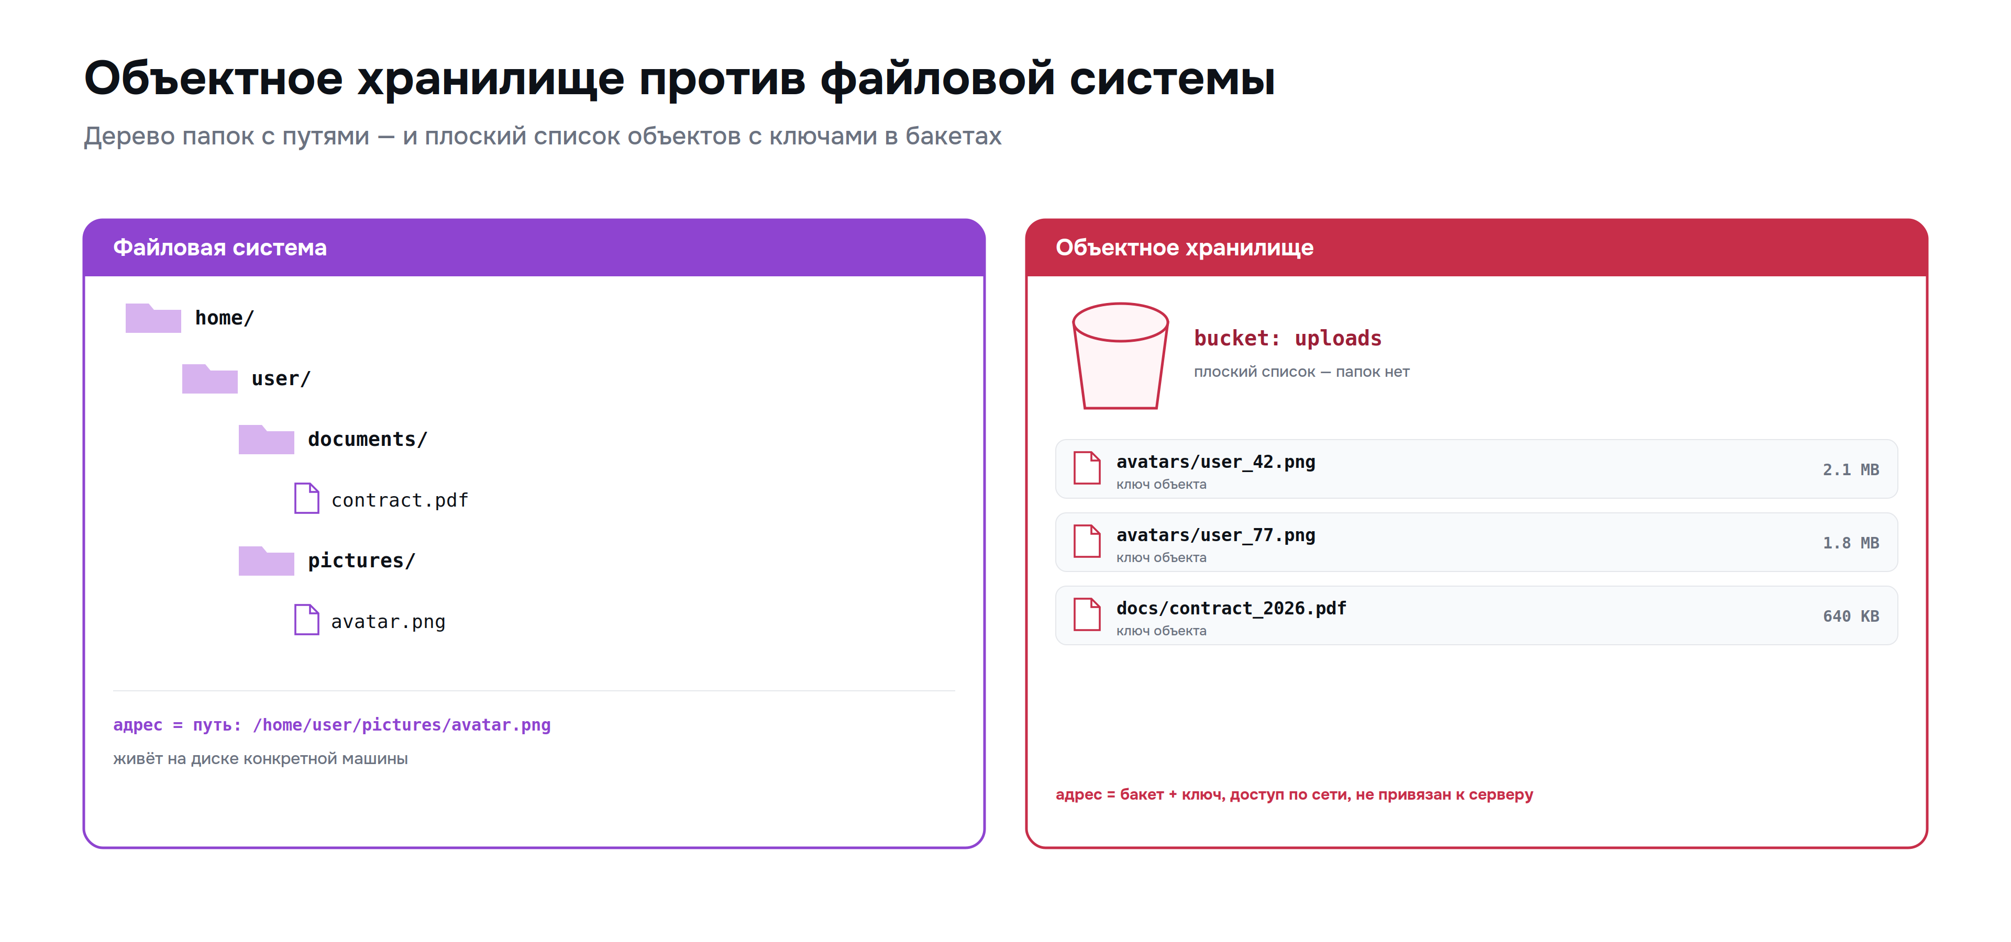Click the file icon for avatars/user_77.png

[1087, 541]
